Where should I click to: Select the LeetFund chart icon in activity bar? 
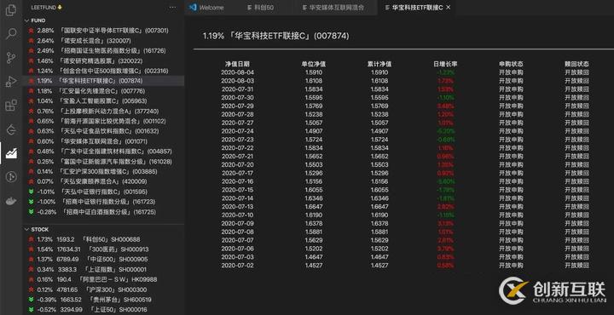tap(11, 153)
